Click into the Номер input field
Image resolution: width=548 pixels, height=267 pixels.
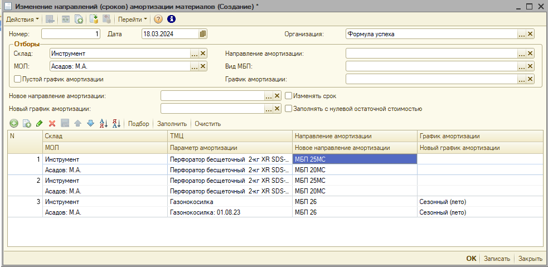click(x=71, y=34)
